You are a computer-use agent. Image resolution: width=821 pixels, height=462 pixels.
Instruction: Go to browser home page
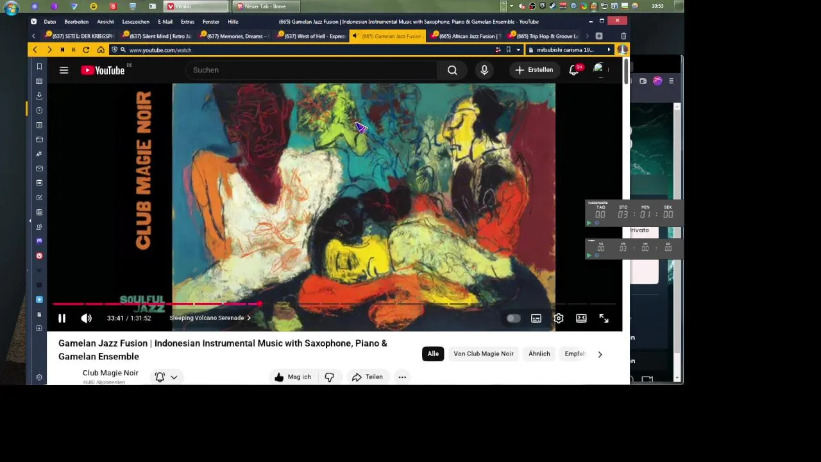coord(101,50)
